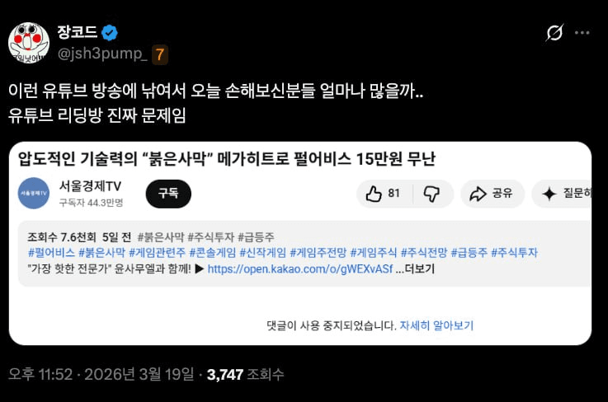Click the 공유 share arrow button
The height and width of the screenshot is (402, 608).
click(493, 194)
